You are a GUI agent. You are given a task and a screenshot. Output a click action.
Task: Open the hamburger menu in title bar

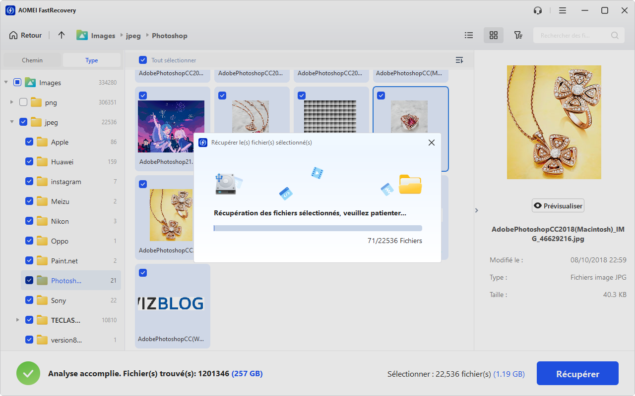[562, 10]
